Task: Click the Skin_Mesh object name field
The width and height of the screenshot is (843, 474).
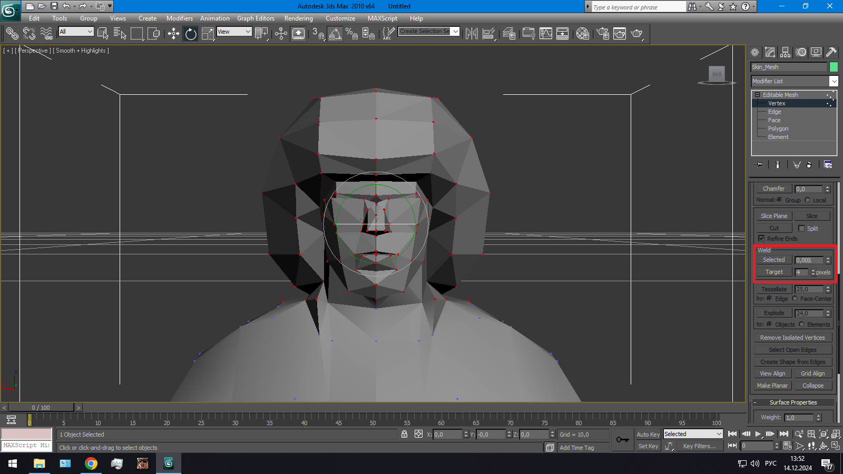Action: point(788,67)
